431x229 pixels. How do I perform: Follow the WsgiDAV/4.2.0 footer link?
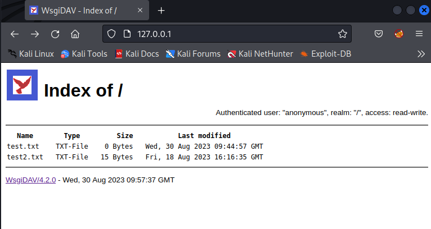point(31,180)
